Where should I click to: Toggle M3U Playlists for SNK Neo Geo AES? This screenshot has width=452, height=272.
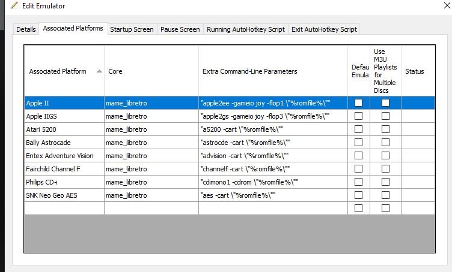click(x=385, y=195)
